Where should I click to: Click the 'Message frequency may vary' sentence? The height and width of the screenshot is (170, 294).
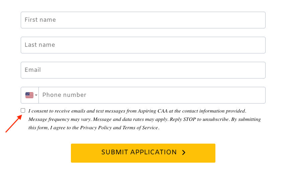(x=60, y=119)
